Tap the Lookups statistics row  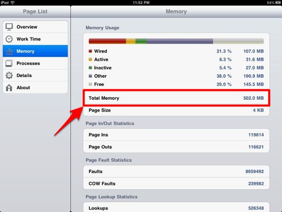click(x=176, y=207)
